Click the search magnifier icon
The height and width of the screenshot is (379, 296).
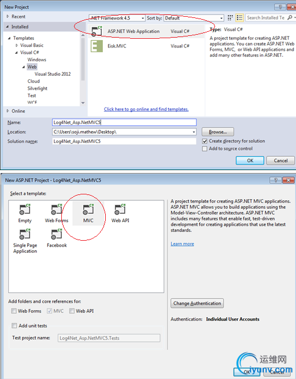(x=290, y=17)
